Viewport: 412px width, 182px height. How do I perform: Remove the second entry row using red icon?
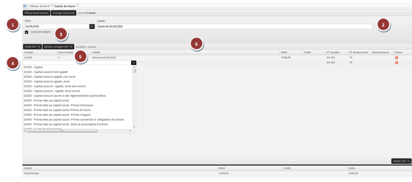pos(397,62)
